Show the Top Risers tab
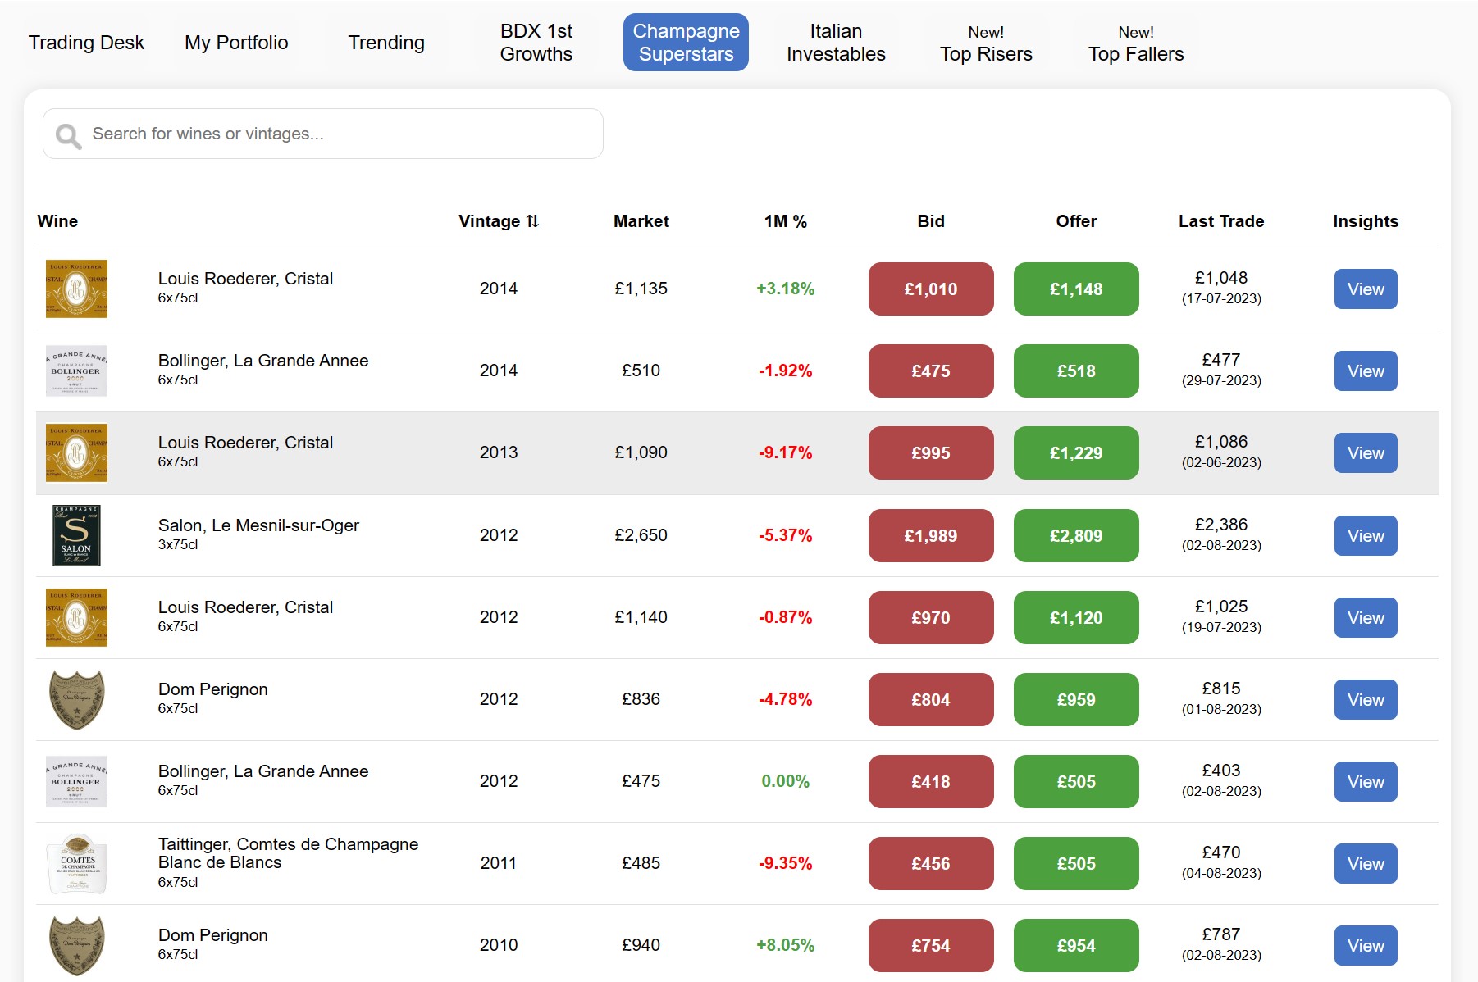Viewport: 1478px width, 982px height. [x=986, y=43]
